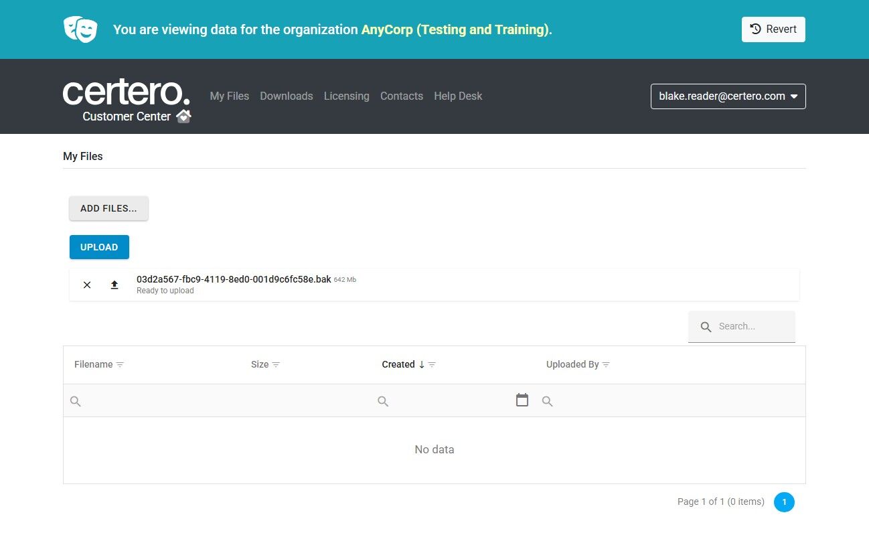Viewport: 869px width, 533px height.
Task: Sort by the Uploaded By column header
Action: tap(572, 365)
